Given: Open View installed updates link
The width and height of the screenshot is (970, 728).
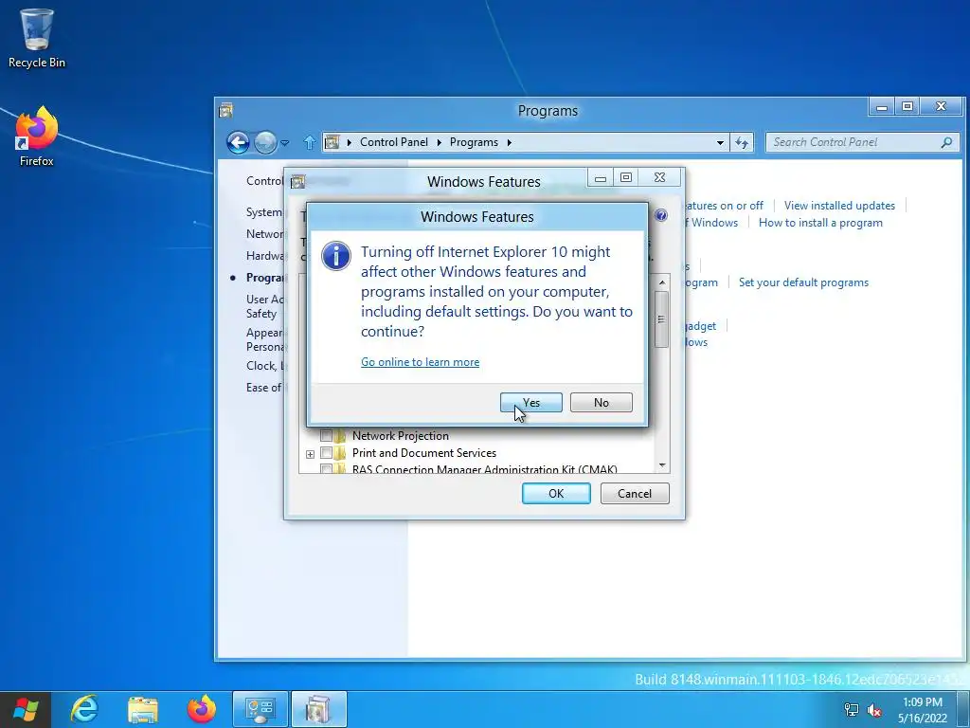Looking at the screenshot, I should [839, 206].
